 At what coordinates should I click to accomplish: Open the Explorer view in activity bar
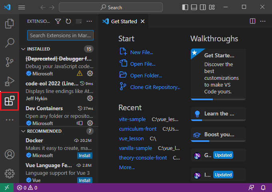point(9,24)
